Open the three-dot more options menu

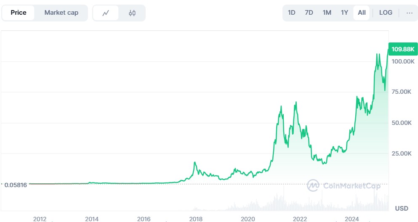point(409,13)
